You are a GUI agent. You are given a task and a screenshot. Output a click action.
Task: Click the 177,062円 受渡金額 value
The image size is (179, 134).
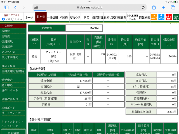click(x=78, y=81)
